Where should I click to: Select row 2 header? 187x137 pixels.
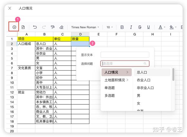pyautogui.click(x=12, y=44)
